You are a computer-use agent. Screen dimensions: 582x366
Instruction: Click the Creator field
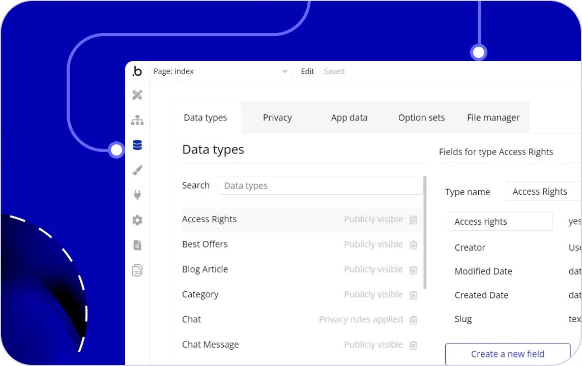tap(470, 248)
